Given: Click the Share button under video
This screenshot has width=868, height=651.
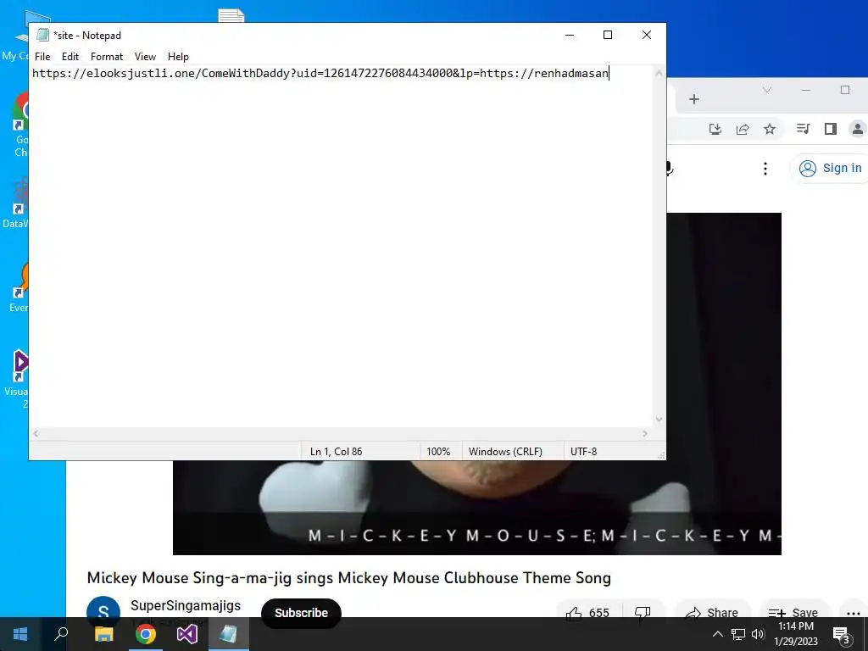Looking at the screenshot, I should [x=712, y=611].
